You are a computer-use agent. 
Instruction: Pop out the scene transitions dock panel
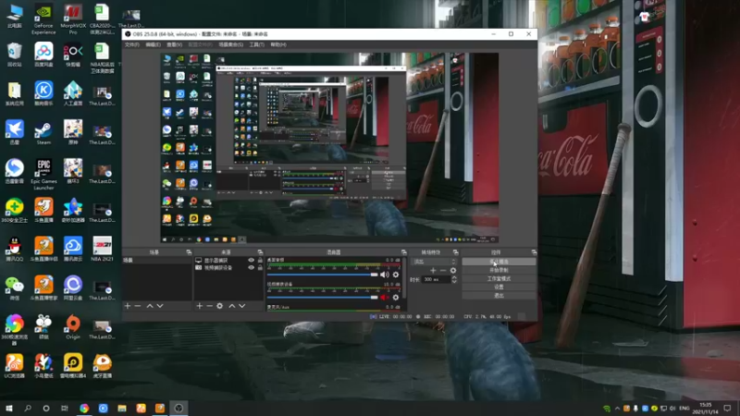coord(455,252)
